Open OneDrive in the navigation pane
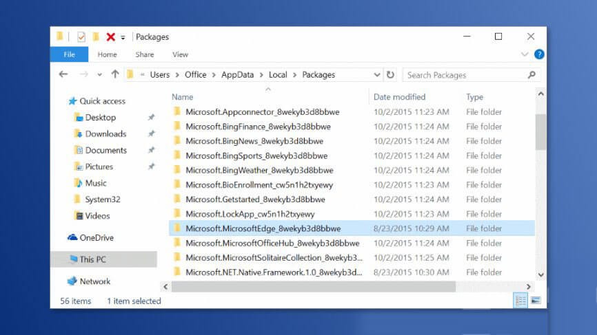 [96, 237]
